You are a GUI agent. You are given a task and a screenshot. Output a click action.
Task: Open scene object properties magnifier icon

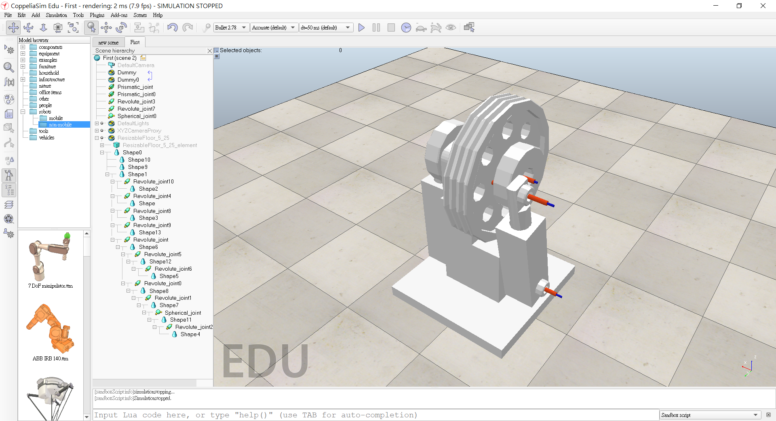click(9, 67)
